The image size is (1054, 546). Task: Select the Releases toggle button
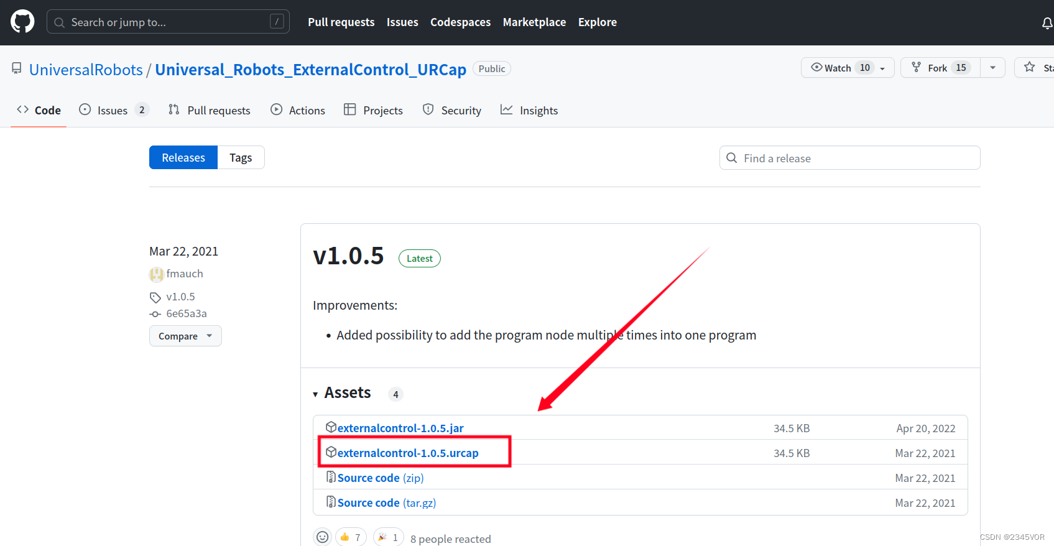183,157
